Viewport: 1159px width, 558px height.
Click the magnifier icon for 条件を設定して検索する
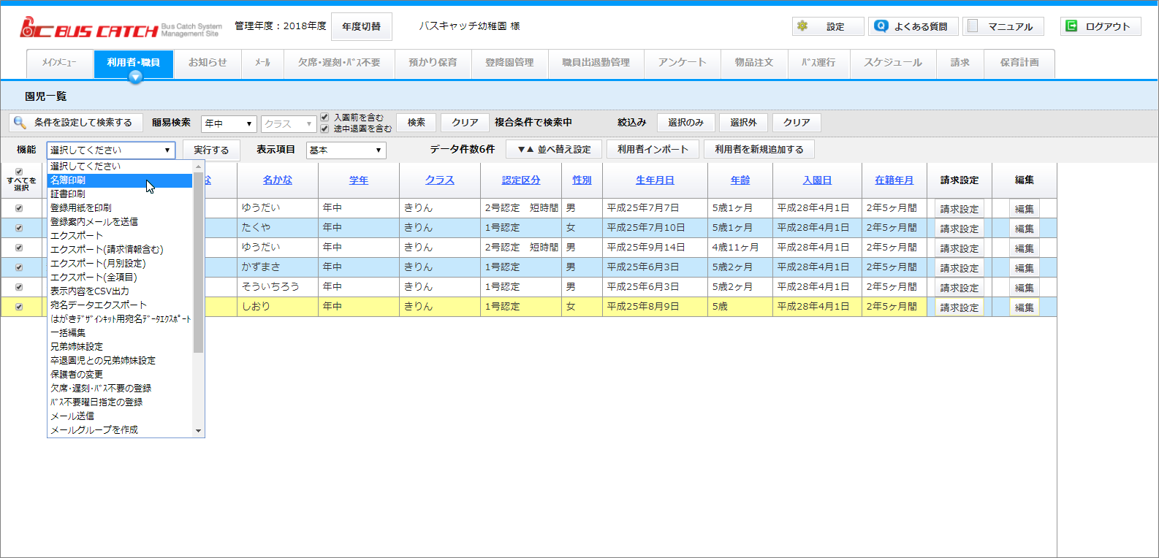click(x=20, y=122)
